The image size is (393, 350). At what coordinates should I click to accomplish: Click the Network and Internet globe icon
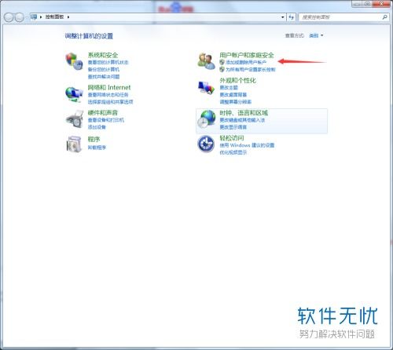point(74,94)
